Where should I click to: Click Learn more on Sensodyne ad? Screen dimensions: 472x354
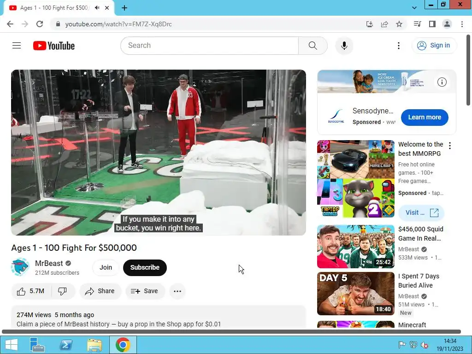(x=425, y=118)
